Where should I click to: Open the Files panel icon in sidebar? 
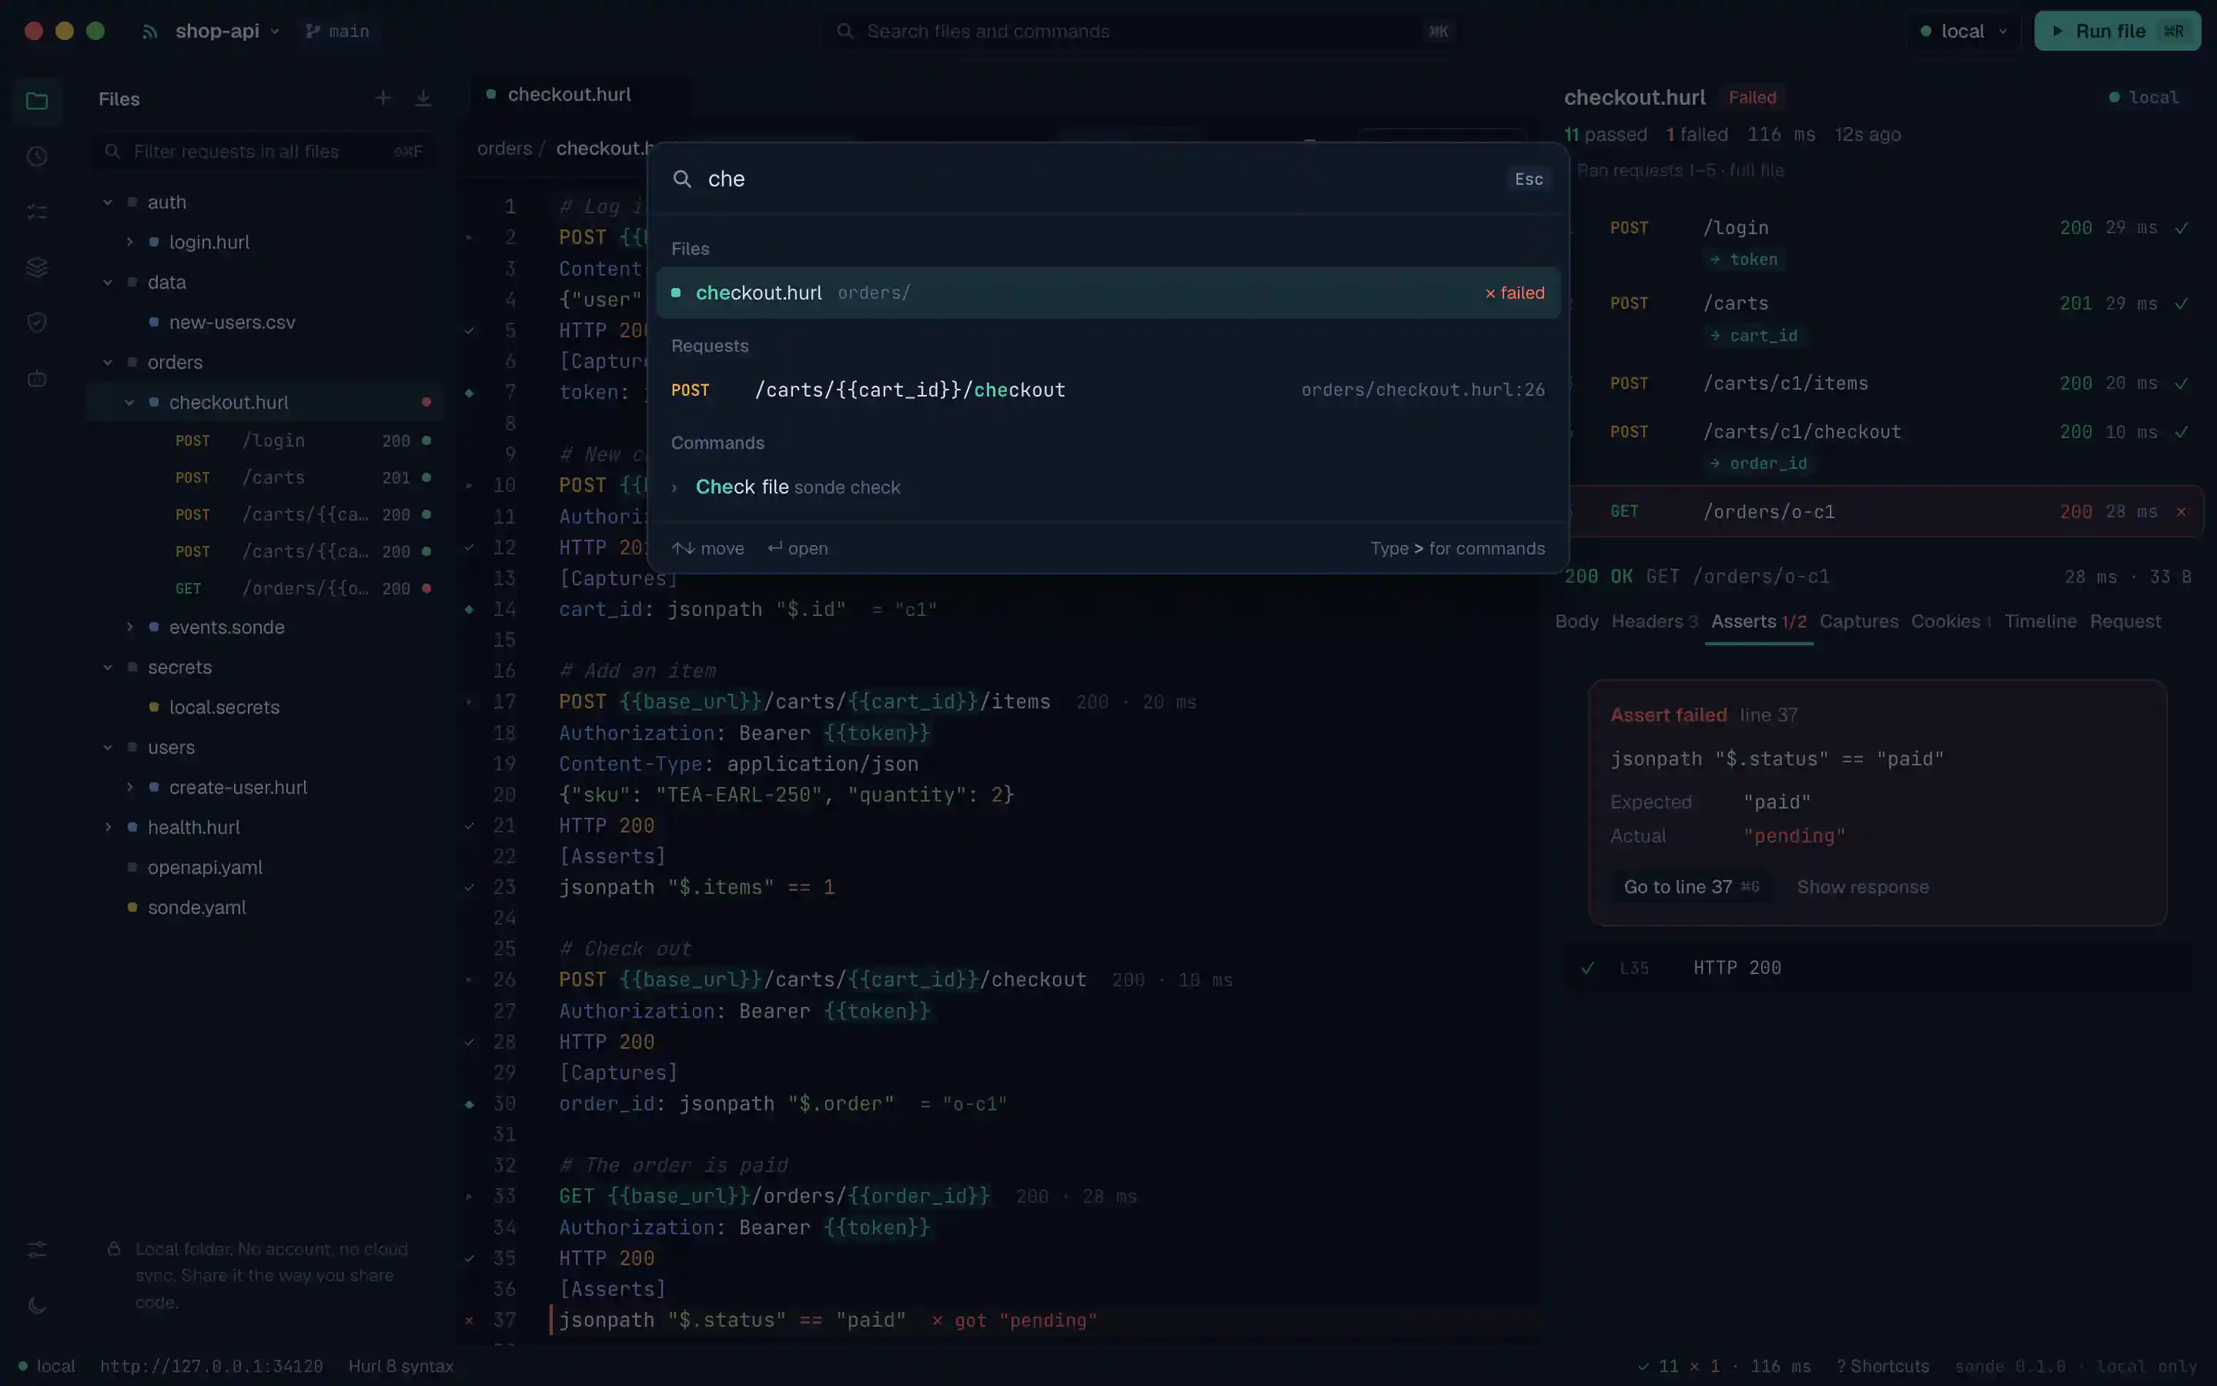(x=37, y=101)
